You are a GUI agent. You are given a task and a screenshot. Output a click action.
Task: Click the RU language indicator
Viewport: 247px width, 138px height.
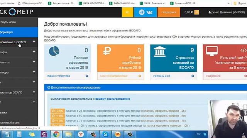(199, 134)
